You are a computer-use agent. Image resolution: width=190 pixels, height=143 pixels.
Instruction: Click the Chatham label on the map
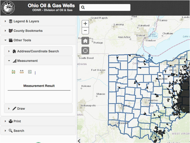pyautogui.click(x=168, y=33)
